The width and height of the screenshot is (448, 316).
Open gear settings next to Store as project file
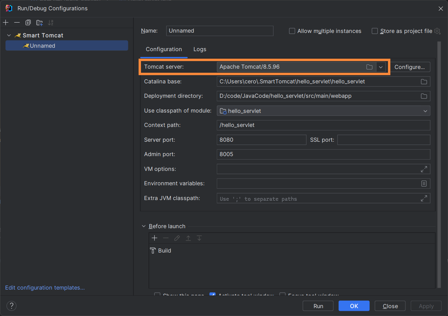coord(437,31)
